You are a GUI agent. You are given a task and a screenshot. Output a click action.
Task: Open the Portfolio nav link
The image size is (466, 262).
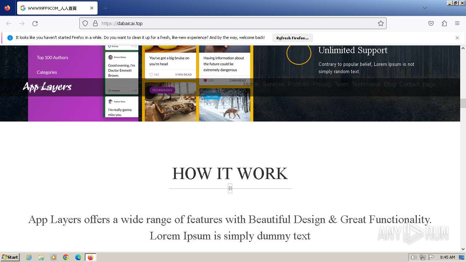pos(299,84)
